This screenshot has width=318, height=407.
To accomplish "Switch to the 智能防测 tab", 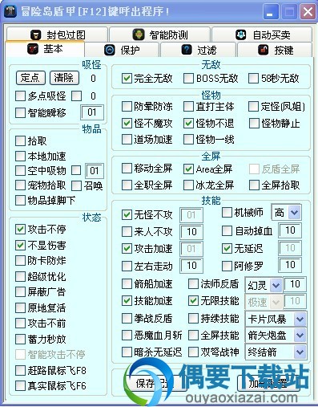I will 159,35.
